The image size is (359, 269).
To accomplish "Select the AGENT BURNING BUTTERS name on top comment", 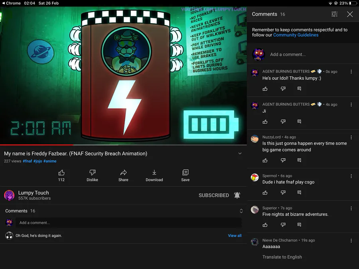I will pos(286,71).
